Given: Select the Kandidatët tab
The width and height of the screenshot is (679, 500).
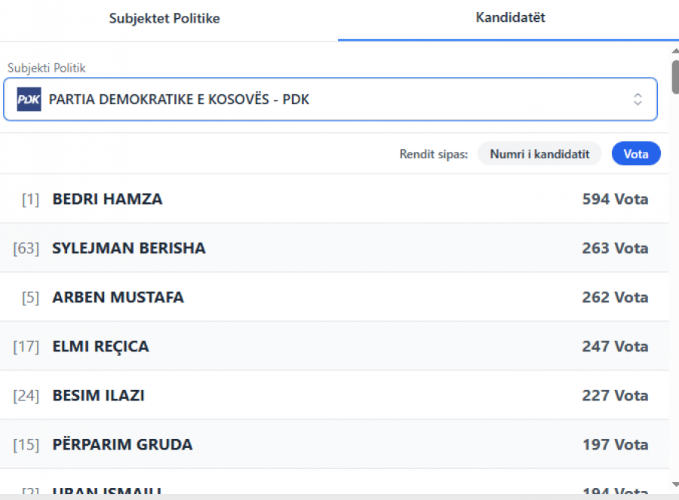Looking at the screenshot, I should (x=510, y=18).
